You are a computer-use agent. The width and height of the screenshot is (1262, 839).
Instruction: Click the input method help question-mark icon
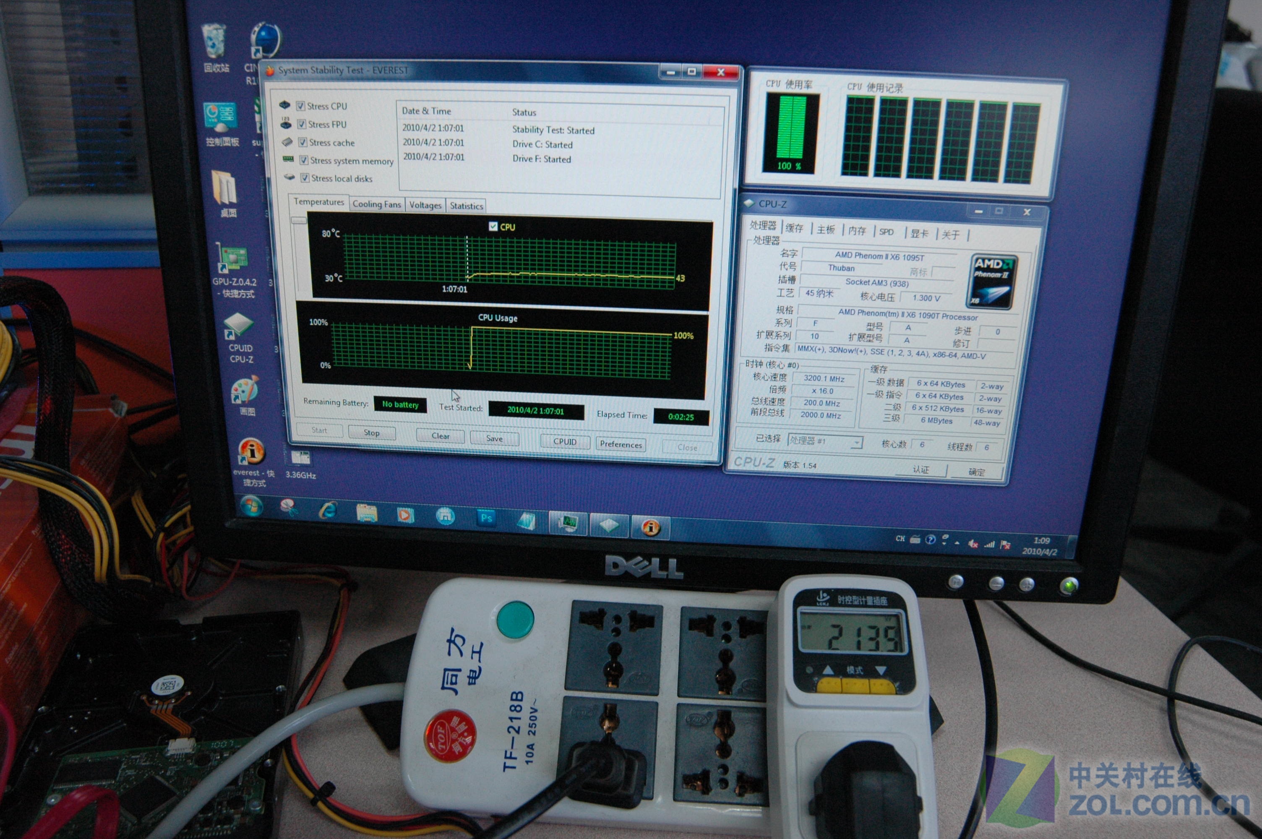930,539
